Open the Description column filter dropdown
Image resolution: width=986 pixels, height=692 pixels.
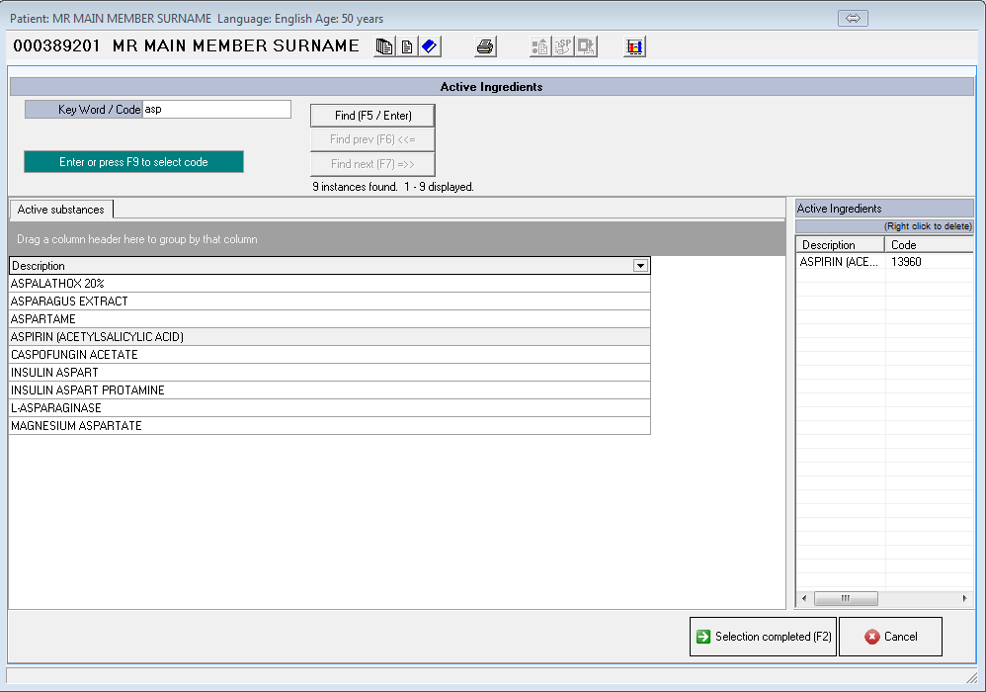640,266
